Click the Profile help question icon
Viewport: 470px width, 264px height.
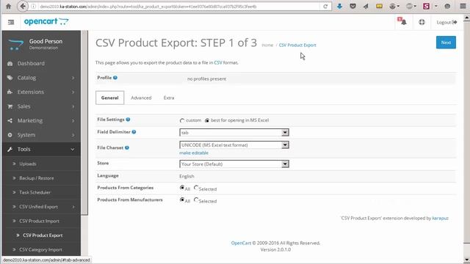(115, 78)
